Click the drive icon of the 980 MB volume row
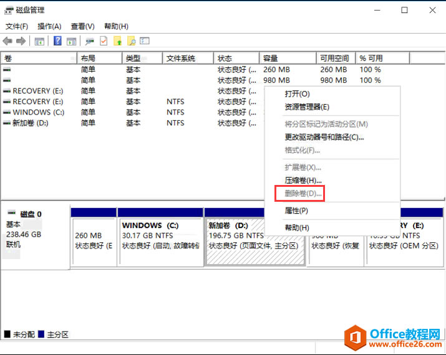Image resolution: width=446 pixels, height=355 pixels. pos(7,80)
